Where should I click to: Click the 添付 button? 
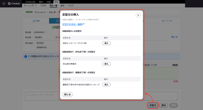pyautogui.click(x=164, y=105)
